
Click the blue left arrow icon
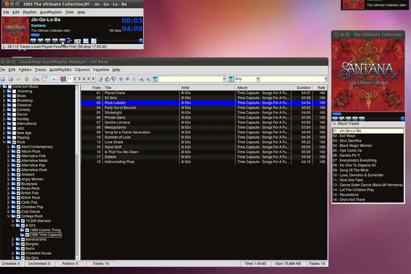121,79
